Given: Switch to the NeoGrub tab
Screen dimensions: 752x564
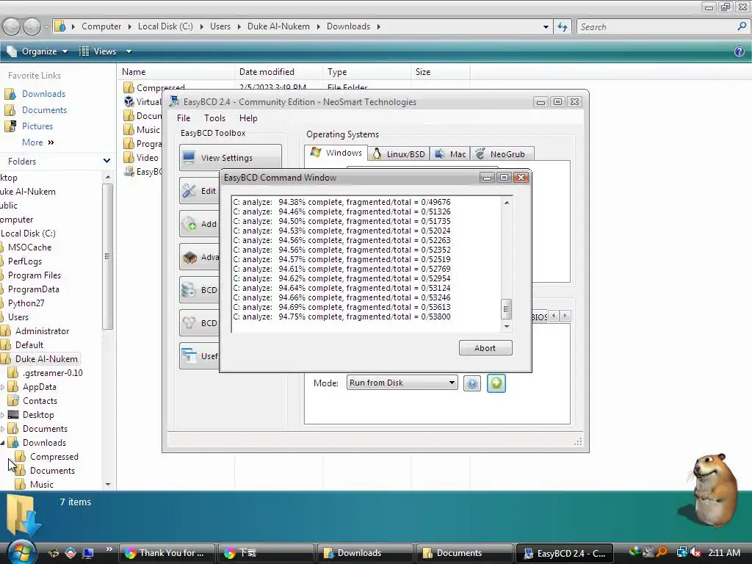Looking at the screenshot, I should pos(502,154).
